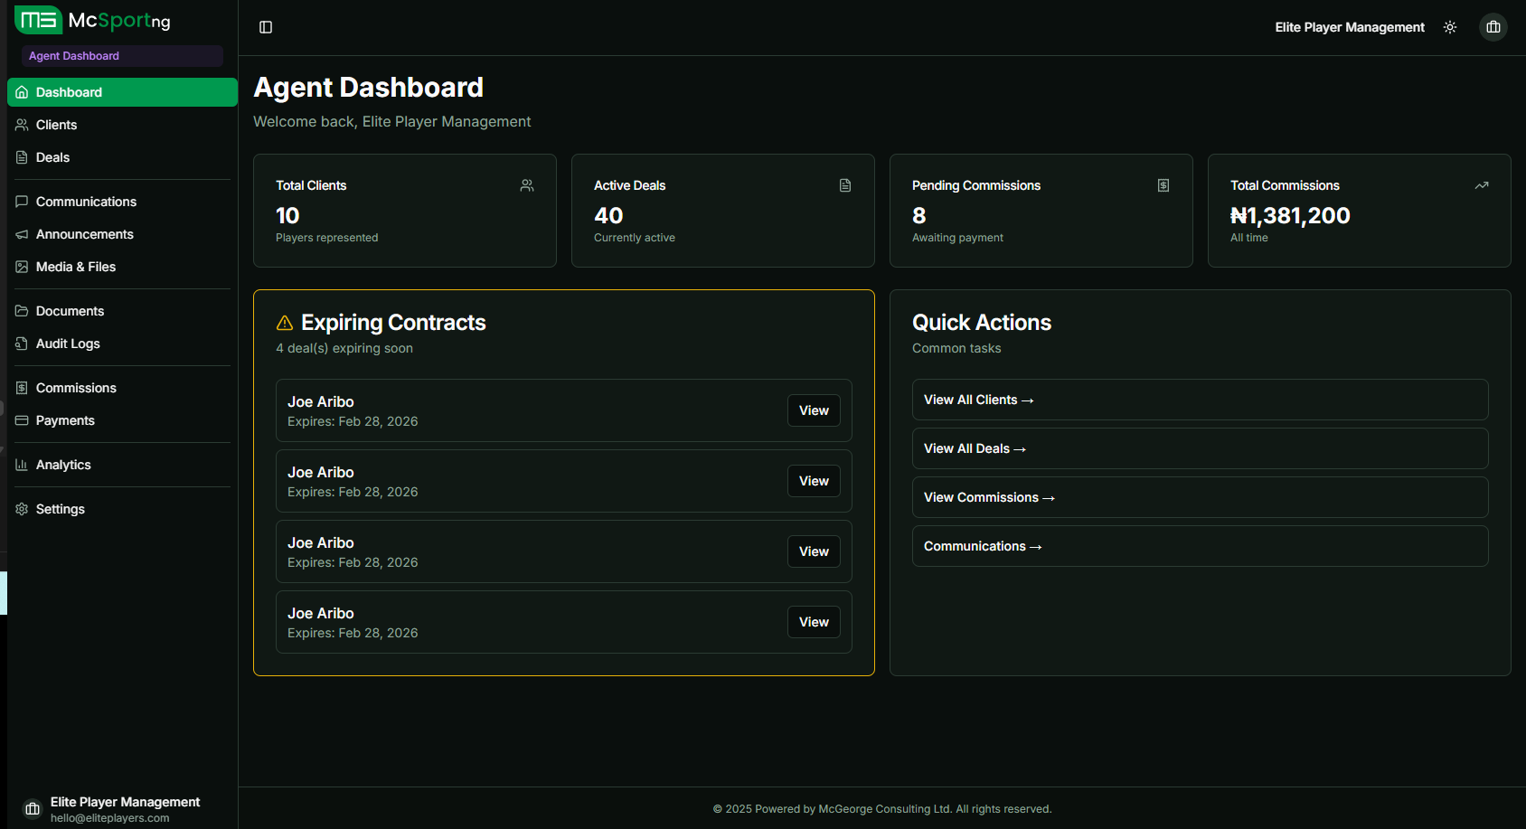
Task: Click the View All Deals quick action
Action: (1199, 447)
